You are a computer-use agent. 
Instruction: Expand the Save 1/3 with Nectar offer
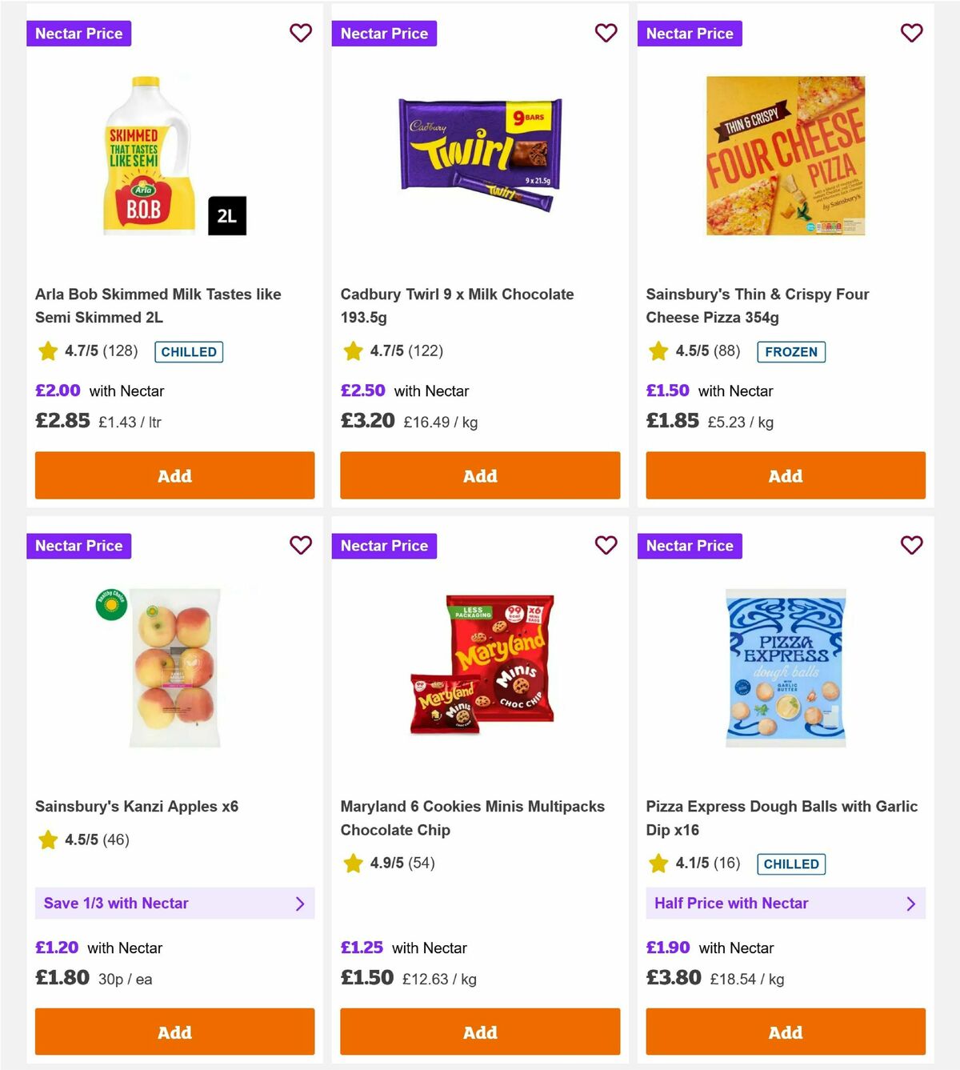(x=174, y=903)
